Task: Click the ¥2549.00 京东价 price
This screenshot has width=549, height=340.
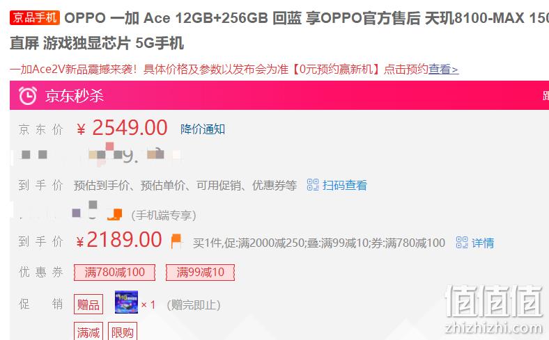Action: point(122,127)
